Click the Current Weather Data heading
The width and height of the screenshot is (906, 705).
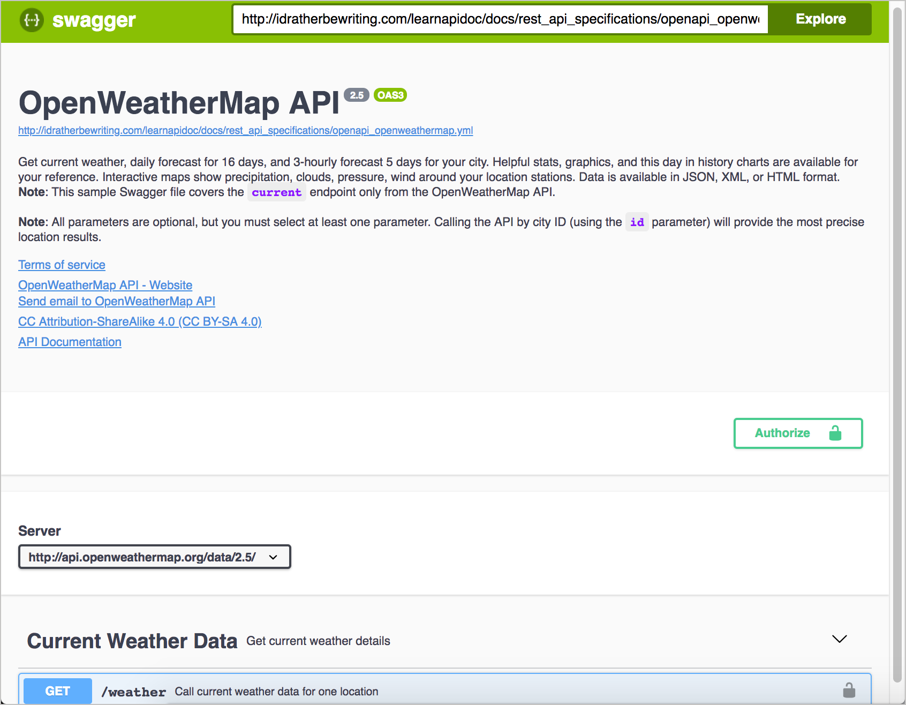point(132,641)
